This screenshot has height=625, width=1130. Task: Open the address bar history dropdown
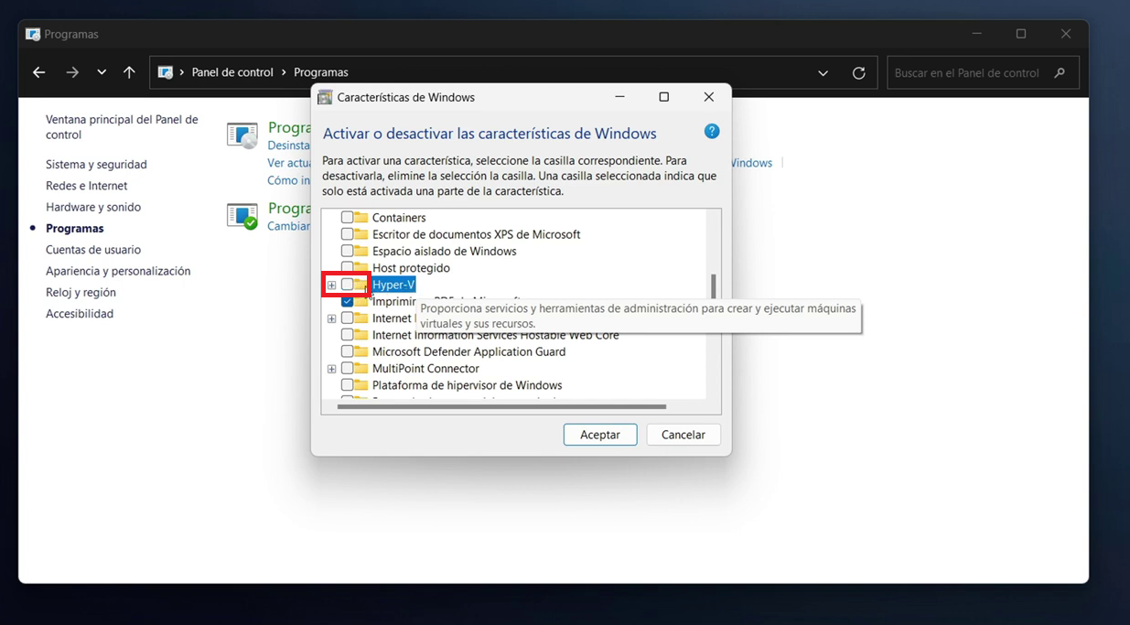click(823, 72)
